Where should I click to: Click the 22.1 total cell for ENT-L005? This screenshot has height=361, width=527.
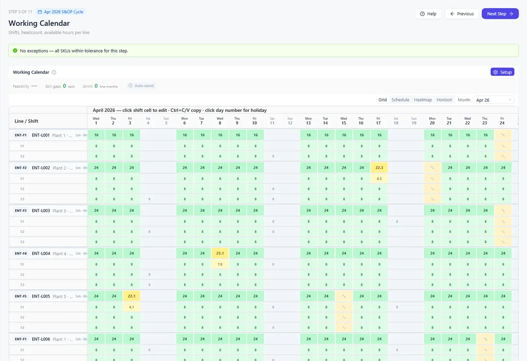coord(132,296)
